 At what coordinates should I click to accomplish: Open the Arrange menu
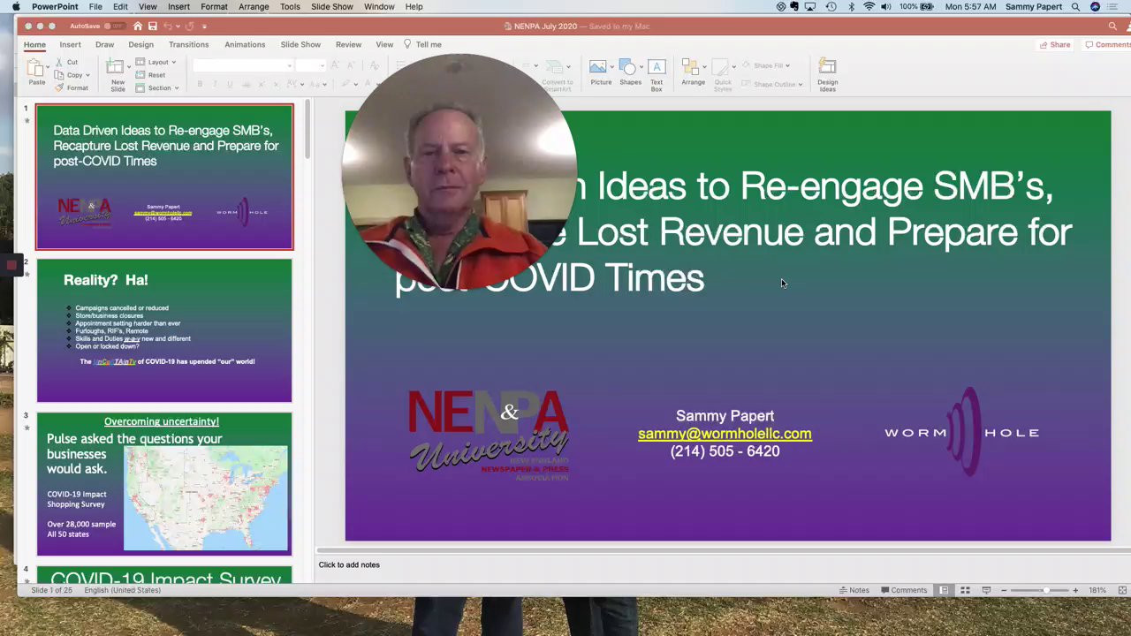693,72
